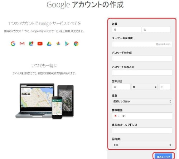Click the Google Play icon
Image resolution: width=179 pixels, height=159 pixels.
(67, 44)
